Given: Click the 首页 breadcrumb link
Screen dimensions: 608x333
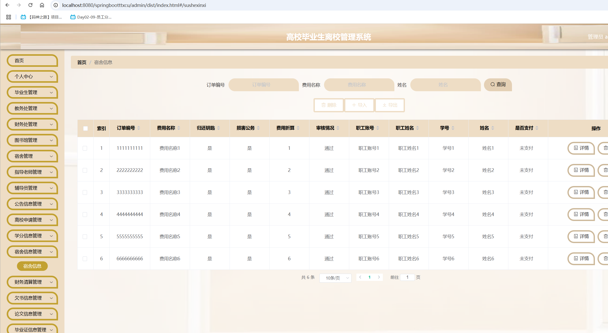Looking at the screenshot, I should (82, 62).
